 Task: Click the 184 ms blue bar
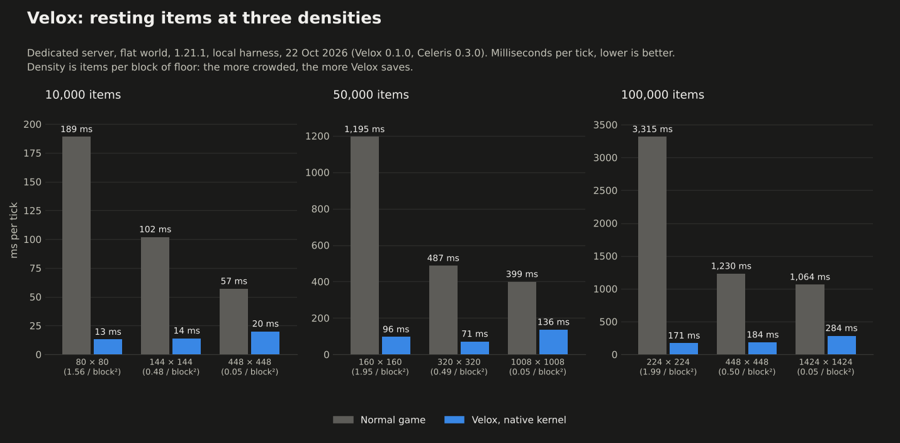coord(762,348)
